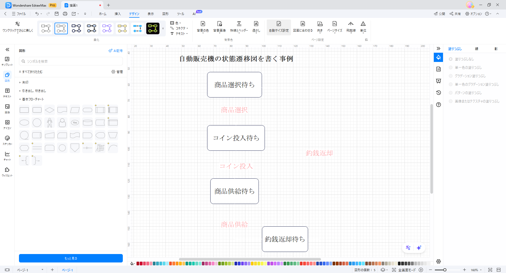This screenshot has width=506, height=273.
Task: Open Widget (ウィジェット) sidebar panel
Action: pos(7,172)
